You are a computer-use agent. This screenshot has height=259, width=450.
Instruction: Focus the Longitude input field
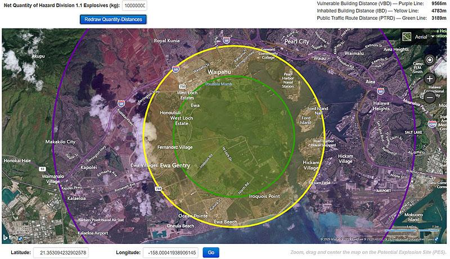coord(170,253)
